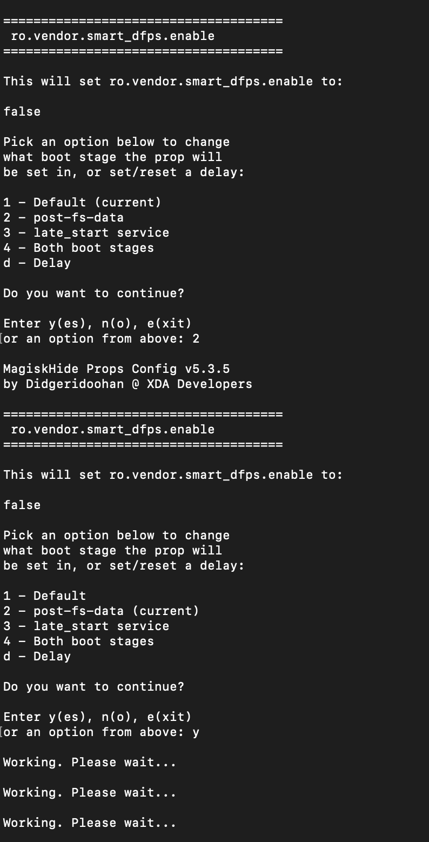Screen dimensions: 429x842
Task: Click the typed "2" response character
Action: (196, 339)
